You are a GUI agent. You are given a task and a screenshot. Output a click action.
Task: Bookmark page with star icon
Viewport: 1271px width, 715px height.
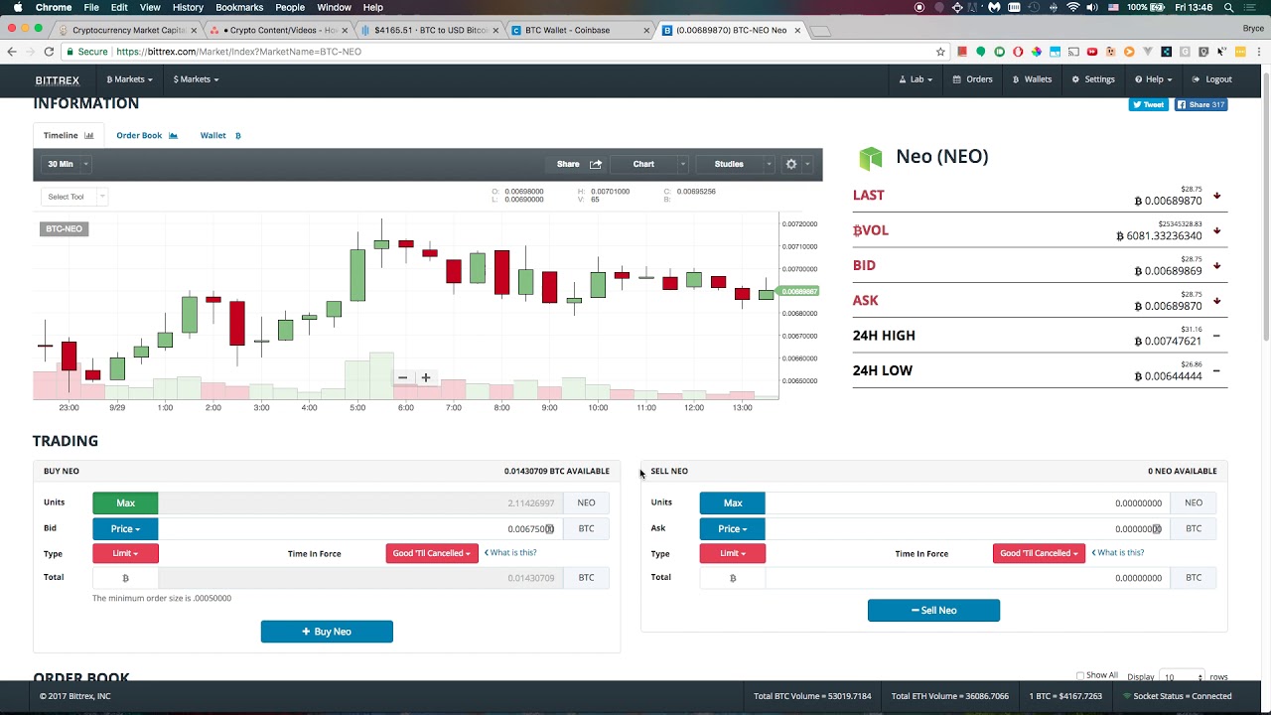[x=940, y=52]
